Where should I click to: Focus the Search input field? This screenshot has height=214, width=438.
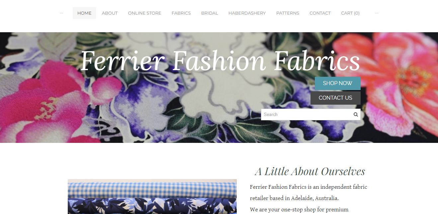pos(307,115)
